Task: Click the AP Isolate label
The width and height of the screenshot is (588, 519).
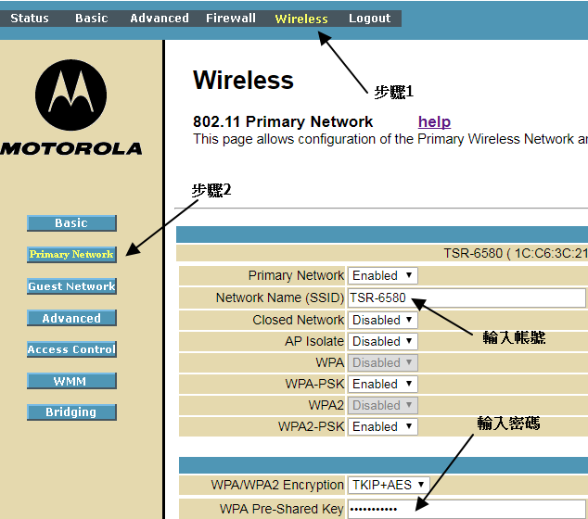Action: coord(314,341)
